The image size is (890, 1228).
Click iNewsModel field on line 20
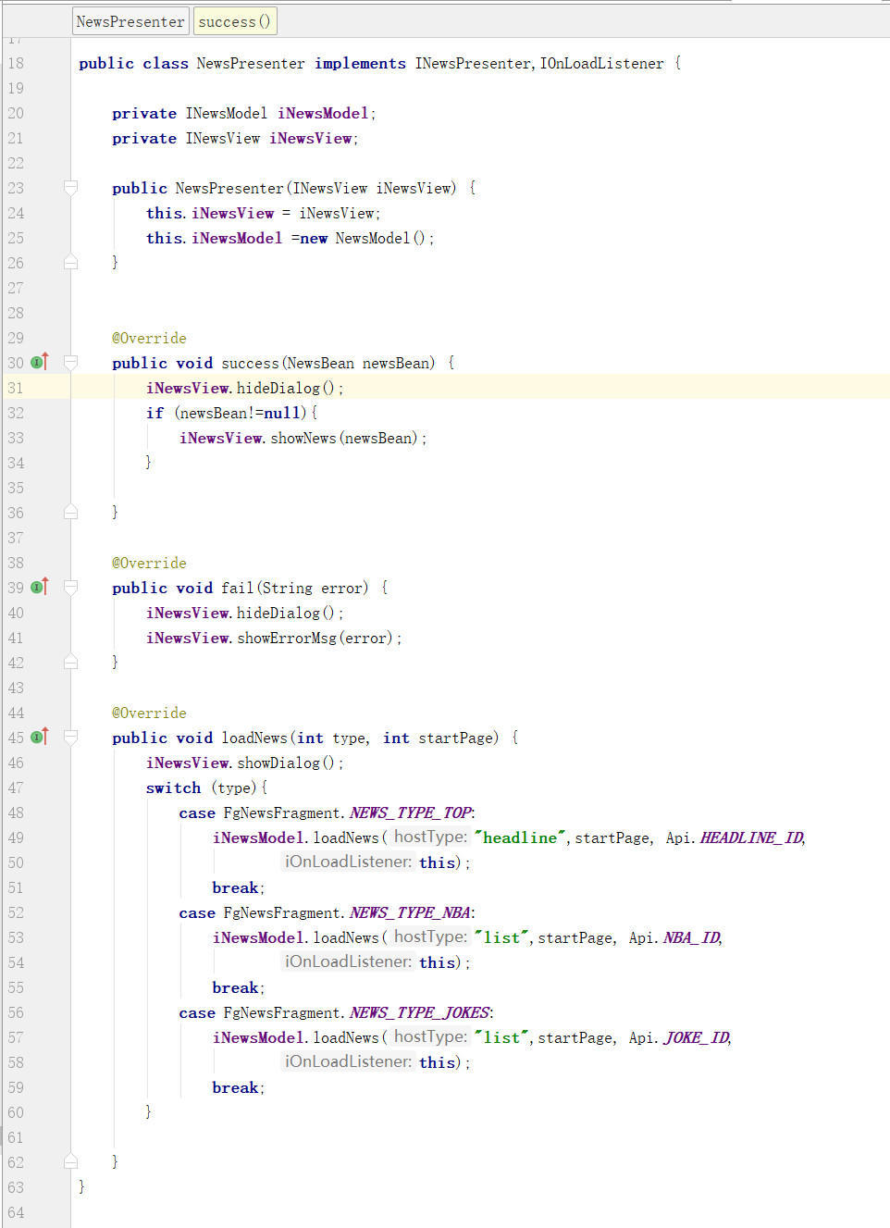tap(323, 113)
